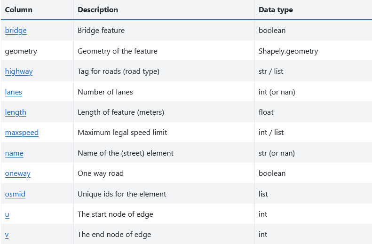The height and width of the screenshot is (244, 372).
Task: Click the highway link
Action: (x=19, y=71)
